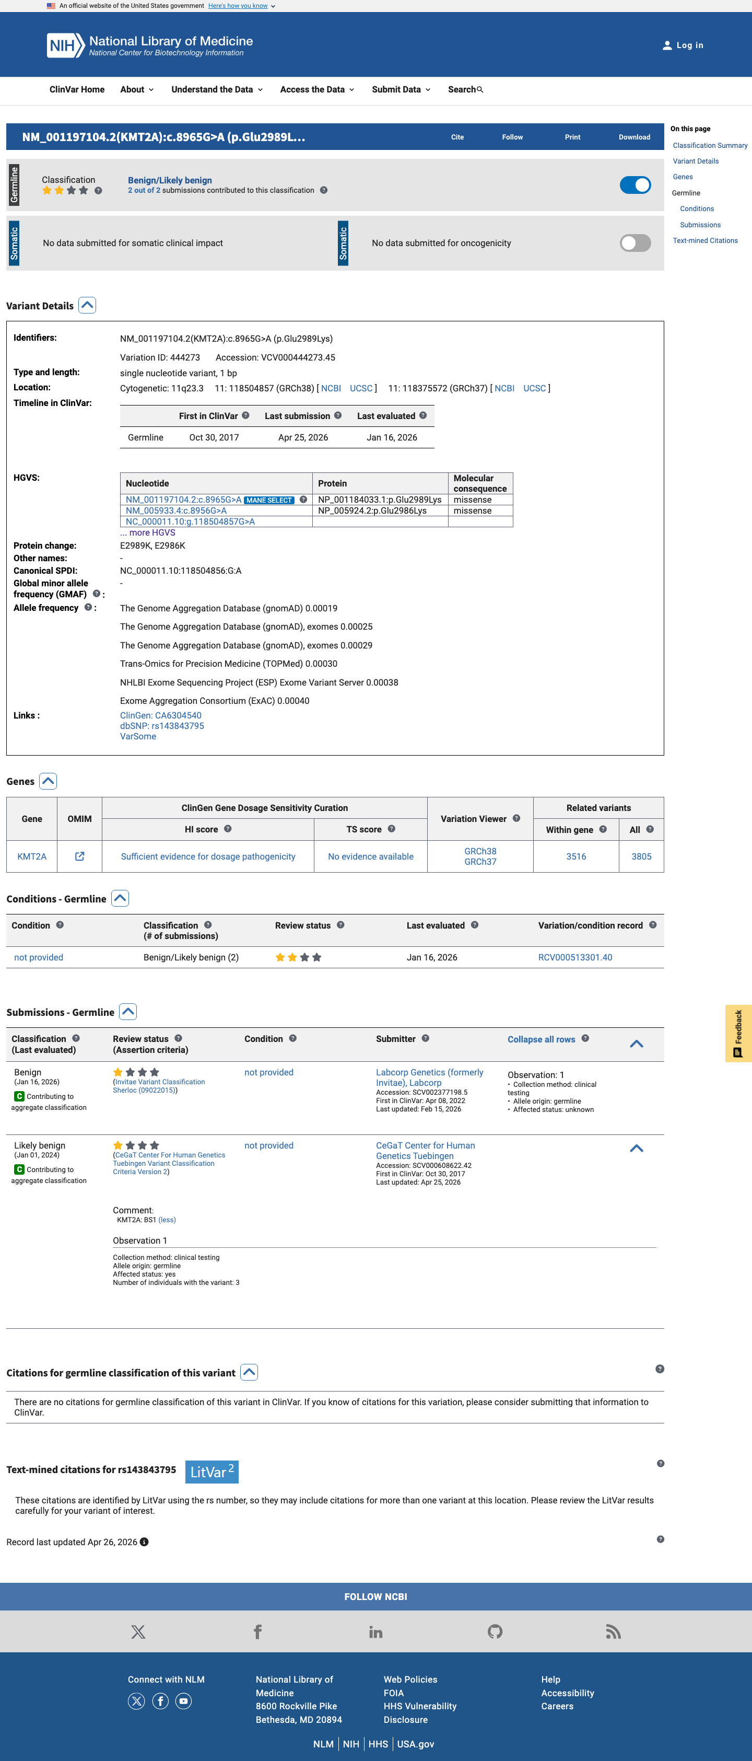Screen dimensions: 752x1761
Task: Click Cite in the variant header bar
Action: (x=457, y=137)
